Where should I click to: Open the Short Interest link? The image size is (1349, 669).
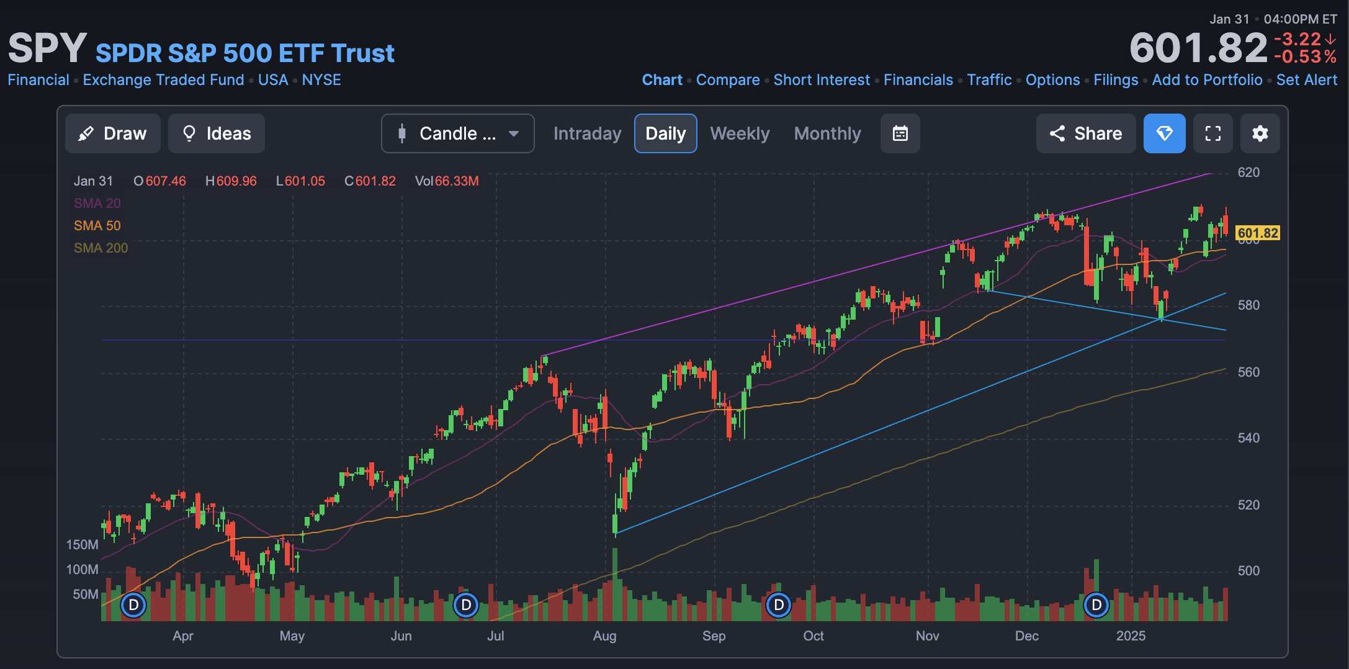822,80
